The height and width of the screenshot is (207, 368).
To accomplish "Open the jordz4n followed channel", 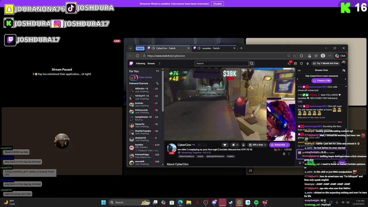I will point(145,104).
